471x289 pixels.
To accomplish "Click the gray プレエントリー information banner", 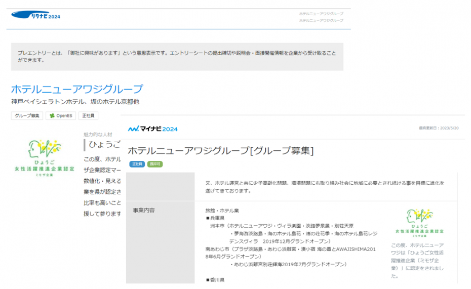I will pyautogui.click(x=177, y=56).
